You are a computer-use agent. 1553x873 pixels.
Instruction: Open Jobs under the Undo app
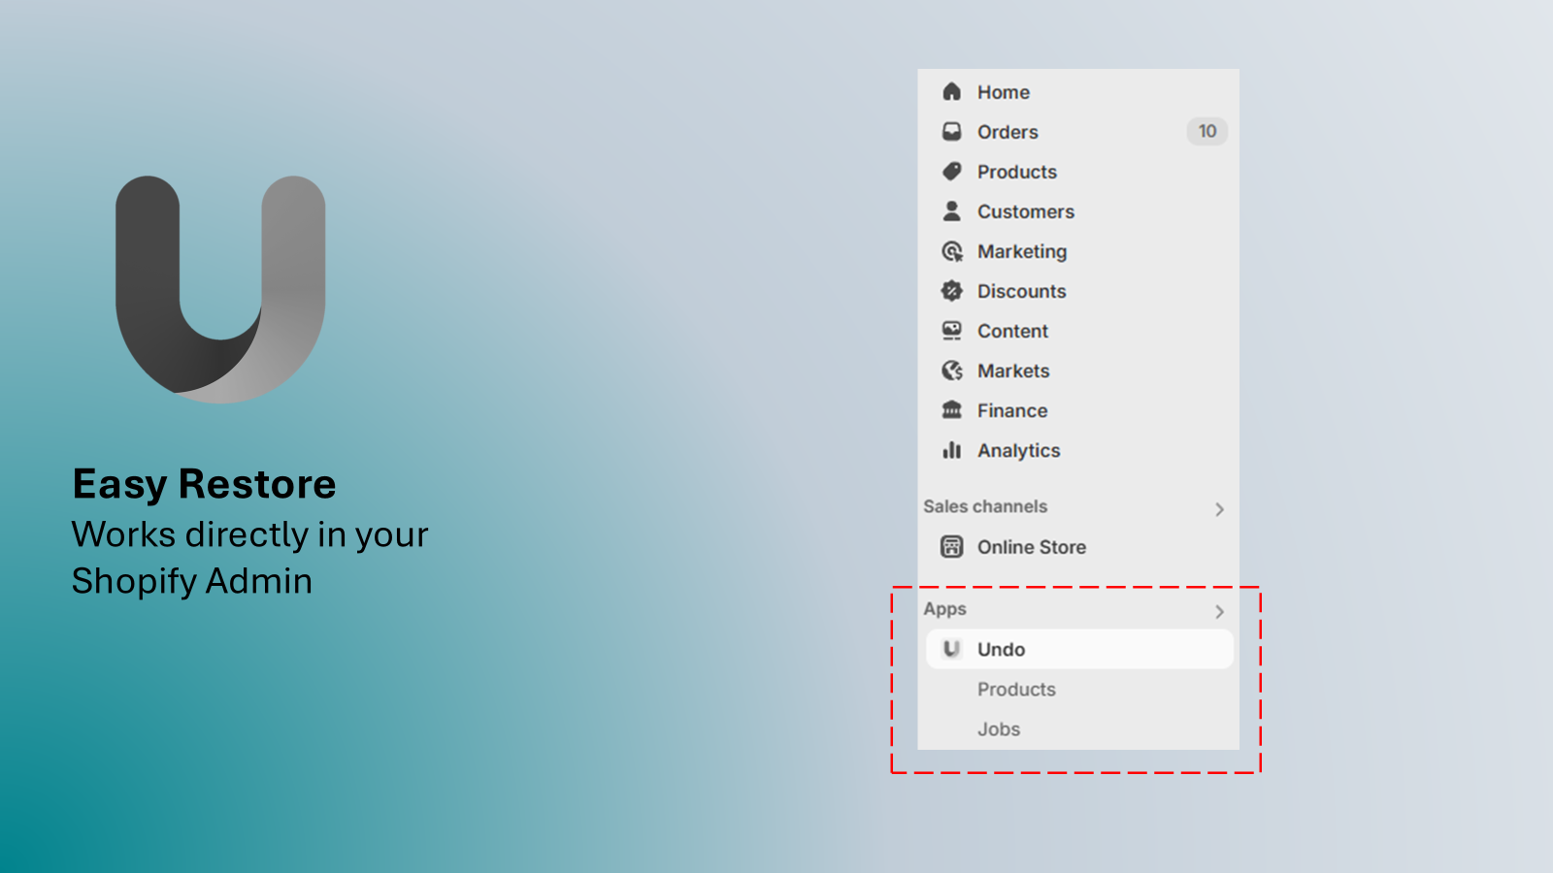coord(999,728)
